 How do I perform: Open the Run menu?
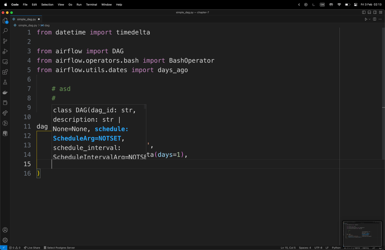coord(79,4)
